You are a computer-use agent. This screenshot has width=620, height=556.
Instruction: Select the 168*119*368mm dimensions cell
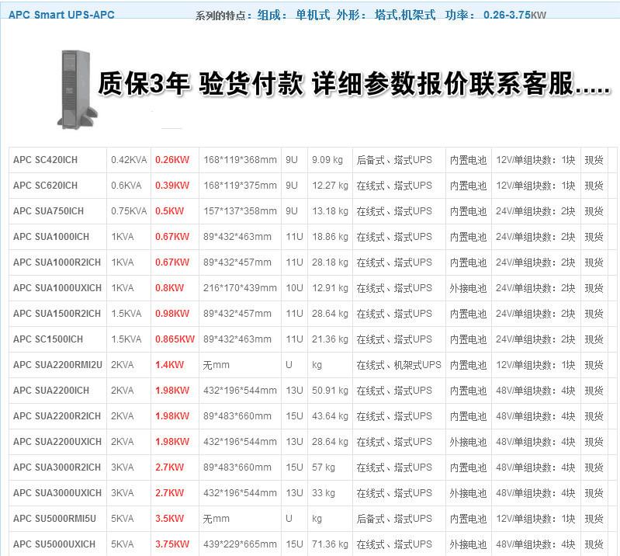pos(240,160)
